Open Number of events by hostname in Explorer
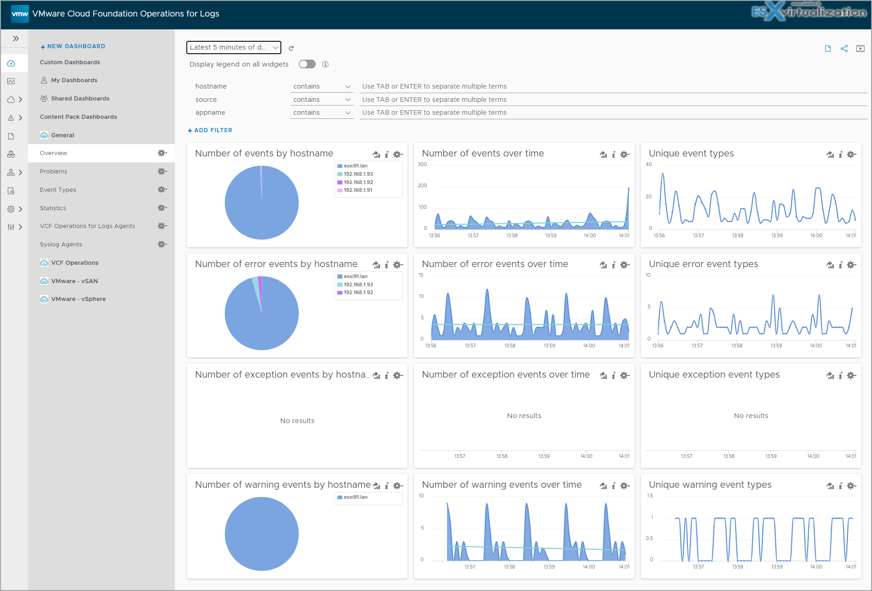The width and height of the screenshot is (872, 591). [376, 155]
